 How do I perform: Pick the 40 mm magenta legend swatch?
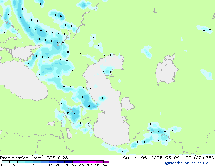tap(92, 162)
